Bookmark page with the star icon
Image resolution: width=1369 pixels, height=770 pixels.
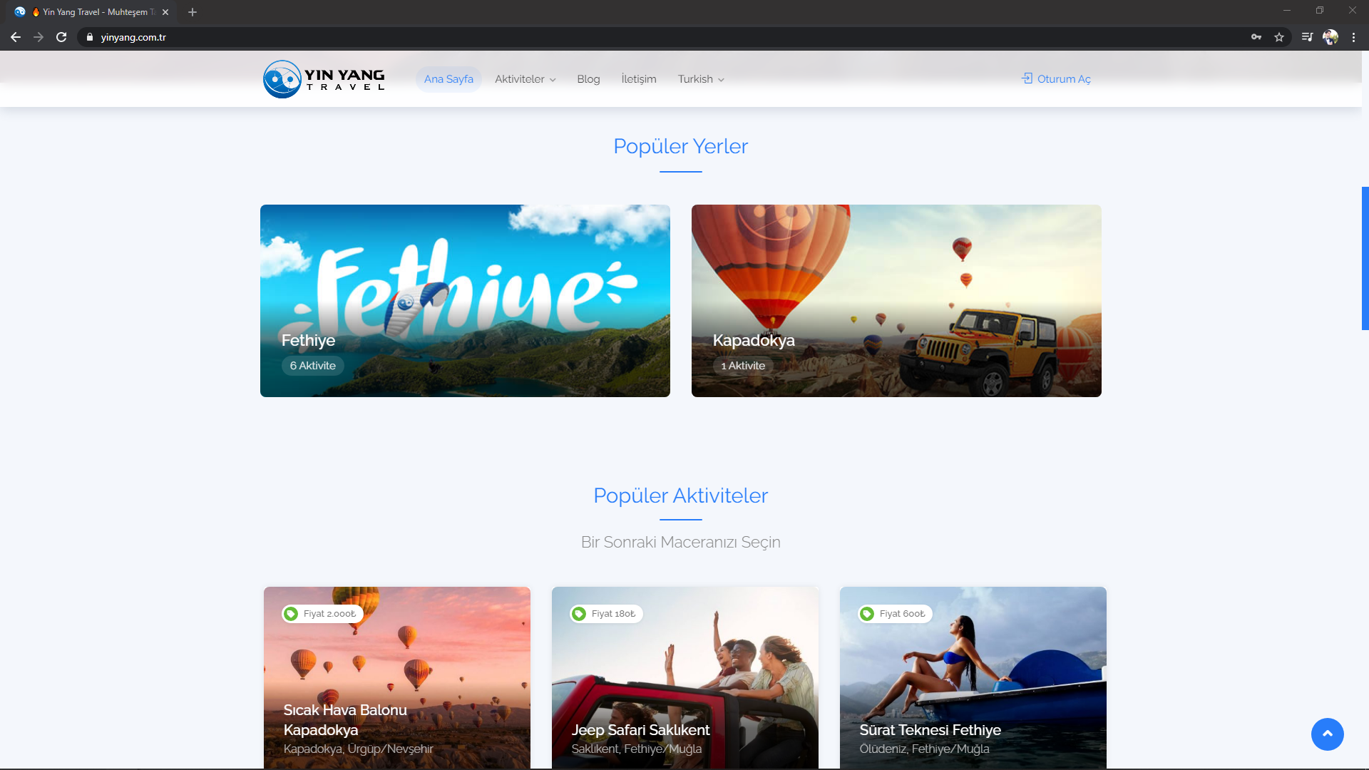(1279, 37)
